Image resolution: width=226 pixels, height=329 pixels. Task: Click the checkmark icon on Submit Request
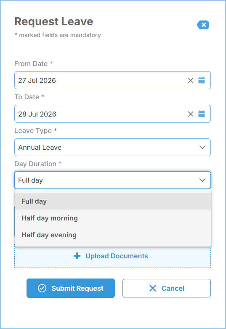tap(42, 288)
